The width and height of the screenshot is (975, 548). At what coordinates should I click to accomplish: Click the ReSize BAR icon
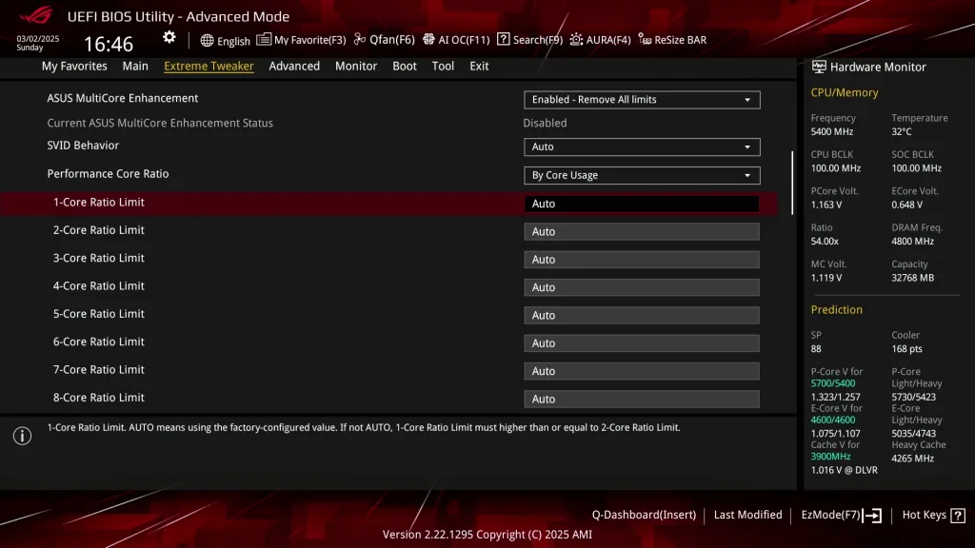(x=645, y=40)
